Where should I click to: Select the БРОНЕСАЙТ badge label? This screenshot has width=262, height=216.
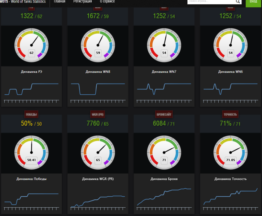[164, 114]
